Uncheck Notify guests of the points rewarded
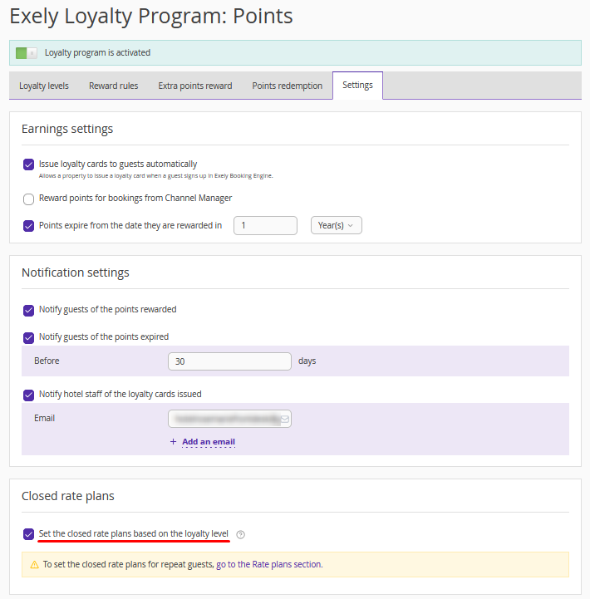 pos(28,310)
